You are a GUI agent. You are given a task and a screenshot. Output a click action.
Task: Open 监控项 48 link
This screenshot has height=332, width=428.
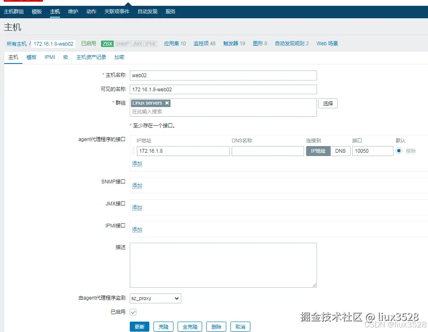pos(205,44)
